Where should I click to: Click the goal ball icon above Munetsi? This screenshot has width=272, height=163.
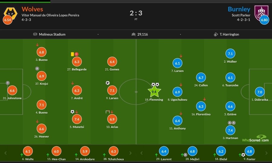(x=72, y=112)
